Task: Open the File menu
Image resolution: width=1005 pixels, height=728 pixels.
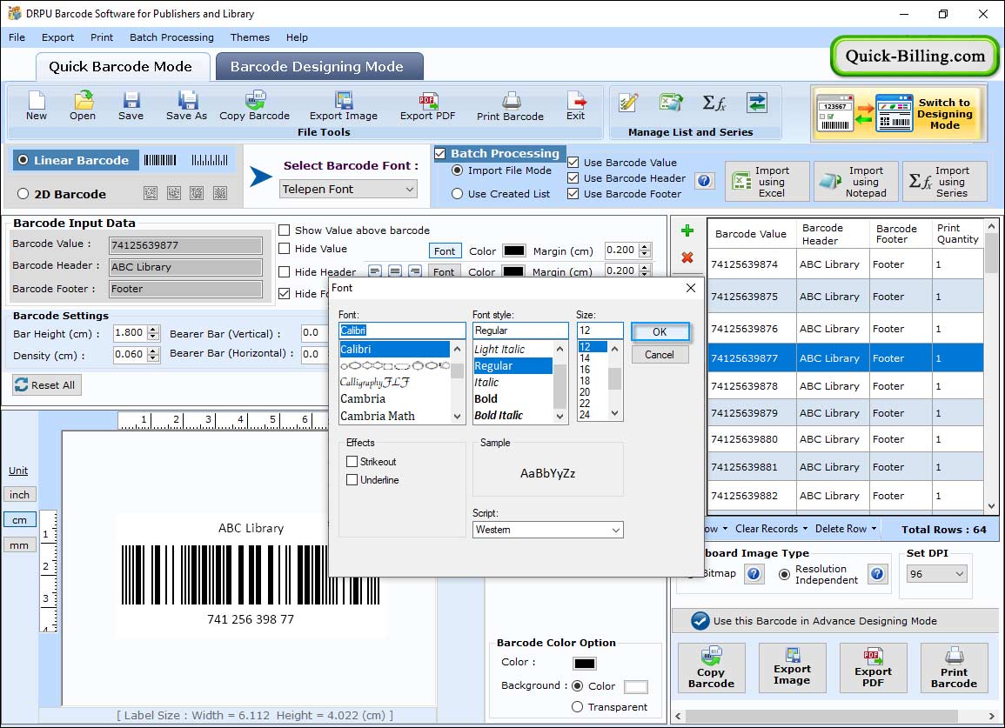Action: click(x=17, y=37)
